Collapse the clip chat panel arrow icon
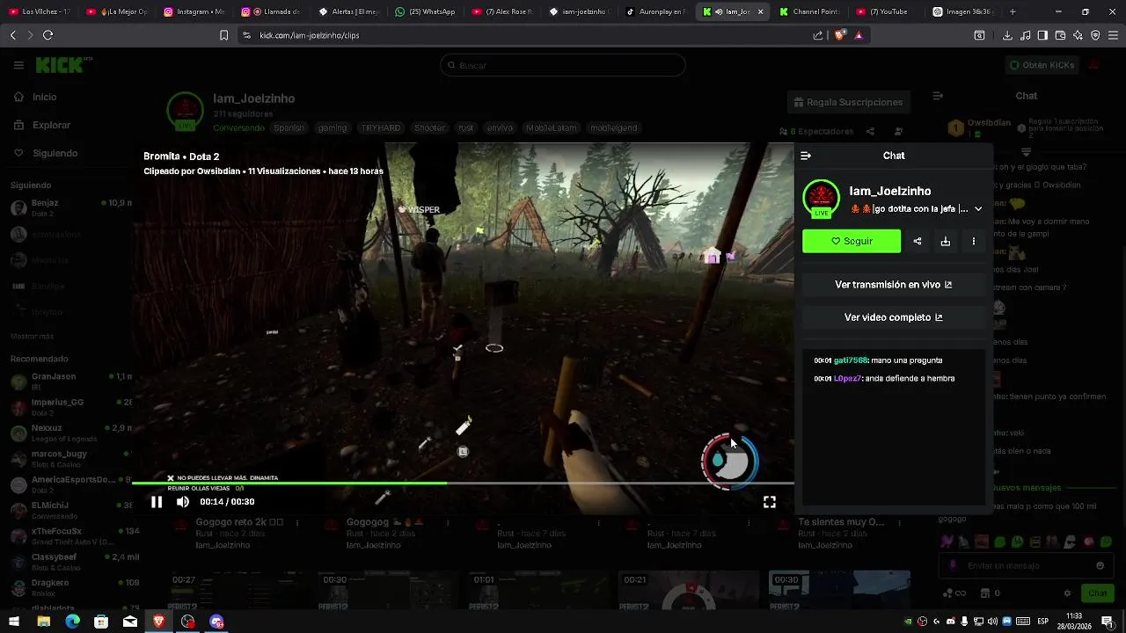The width and height of the screenshot is (1126, 633). [806, 156]
